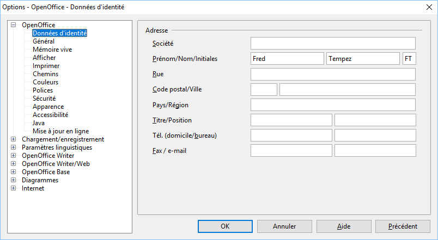Collapse the OpenOffice tree node

[x=14, y=25]
